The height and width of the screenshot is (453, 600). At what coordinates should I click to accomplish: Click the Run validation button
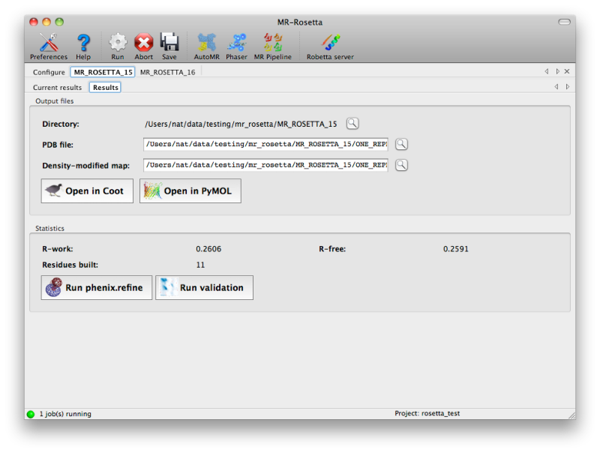click(x=204, y=287)
